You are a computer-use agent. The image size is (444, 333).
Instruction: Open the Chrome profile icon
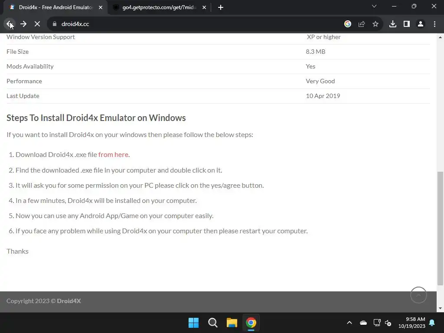coord(421,24)
